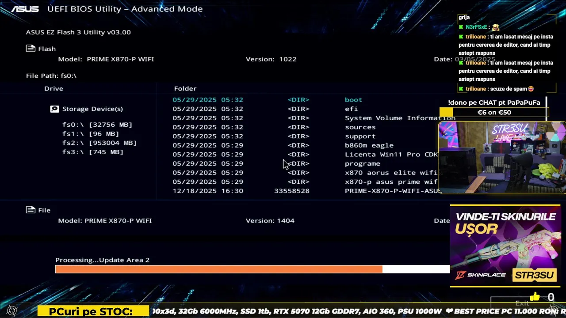Open the System Volume Information folder
This screenshot has width=566, height=318.
click(400, 118)
